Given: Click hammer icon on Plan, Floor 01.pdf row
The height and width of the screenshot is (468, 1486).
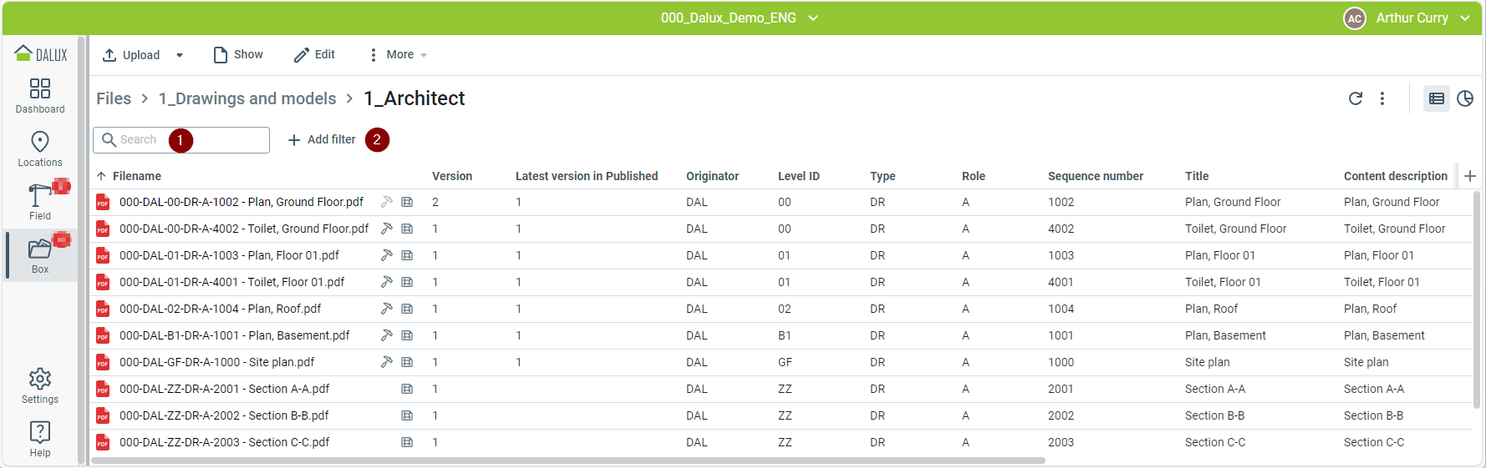Looking at the screenshot, I should (386, 255).
